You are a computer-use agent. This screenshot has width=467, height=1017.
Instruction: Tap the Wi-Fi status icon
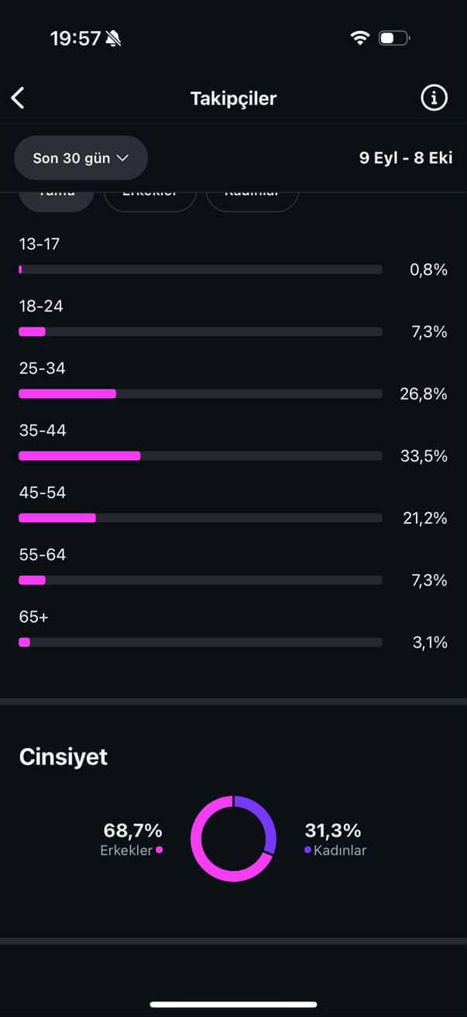pyautogui.click(x=359, y=37)
